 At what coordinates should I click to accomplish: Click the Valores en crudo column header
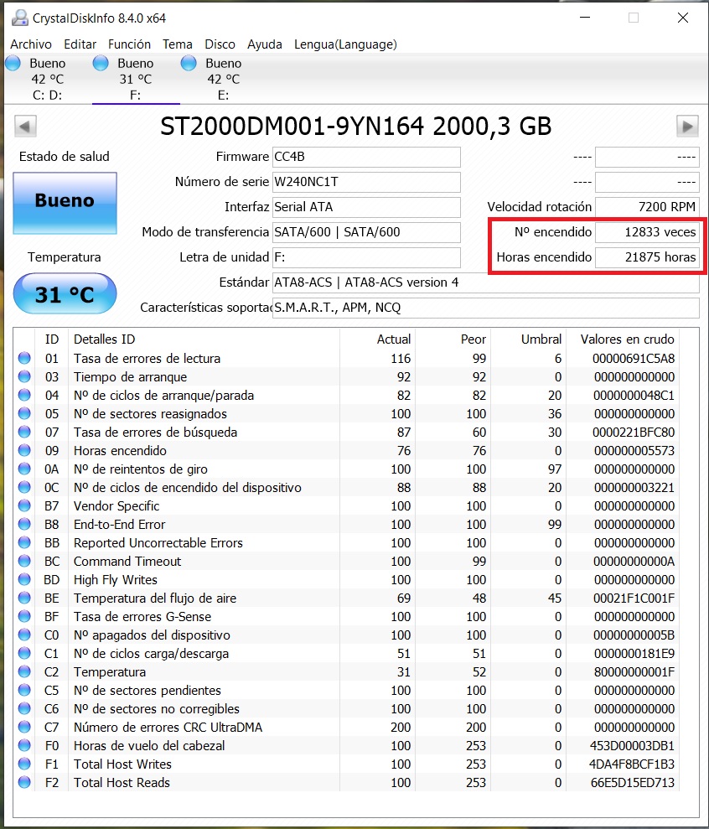627,339
